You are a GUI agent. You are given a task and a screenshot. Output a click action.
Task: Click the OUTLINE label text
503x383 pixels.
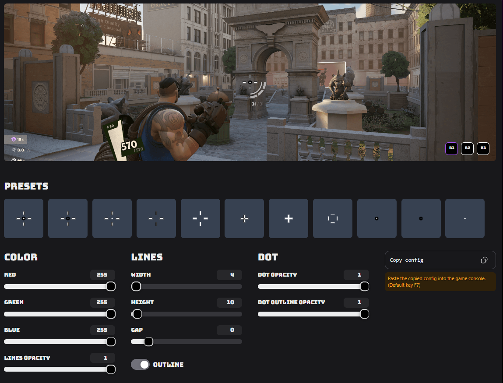coord(169,365)
